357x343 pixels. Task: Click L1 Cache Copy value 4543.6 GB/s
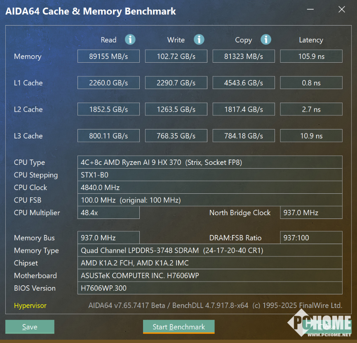point(244,83)
